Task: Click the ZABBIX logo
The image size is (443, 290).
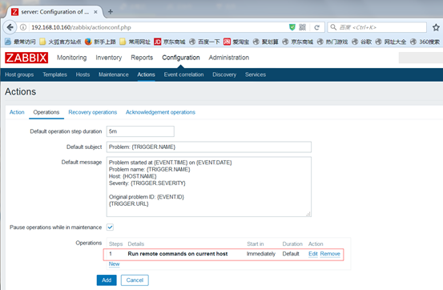Action: pyautogui.click(x=26, y=58)
